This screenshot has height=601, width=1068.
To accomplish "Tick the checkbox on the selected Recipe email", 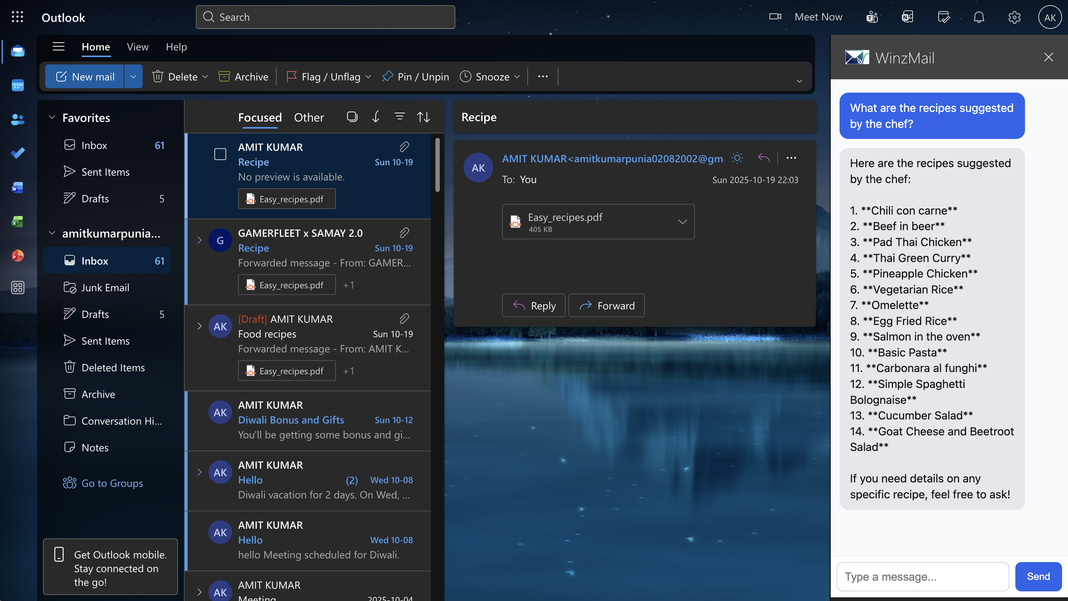I will (x=220, y=154).
